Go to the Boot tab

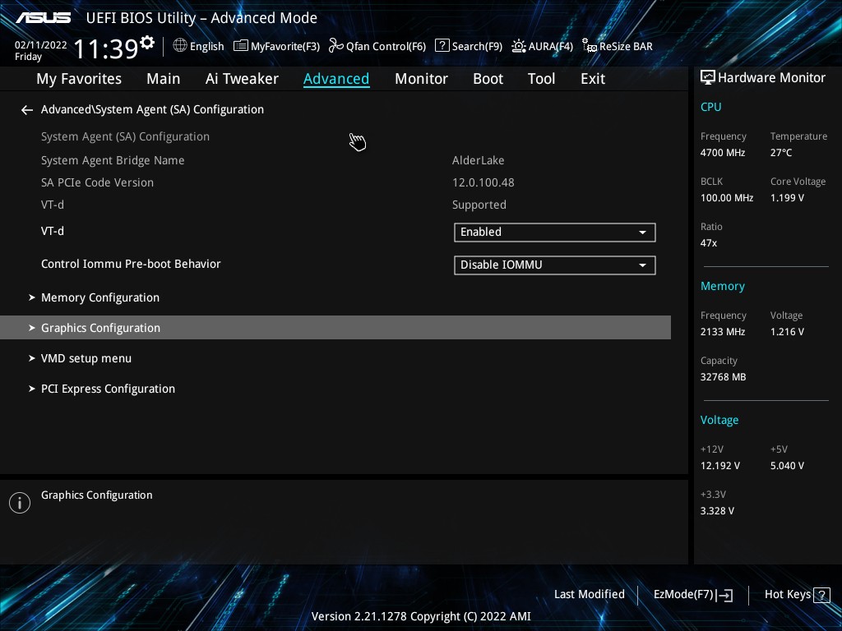488,79
